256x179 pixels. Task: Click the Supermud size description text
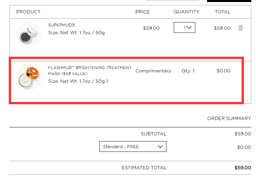click(76, 33)
